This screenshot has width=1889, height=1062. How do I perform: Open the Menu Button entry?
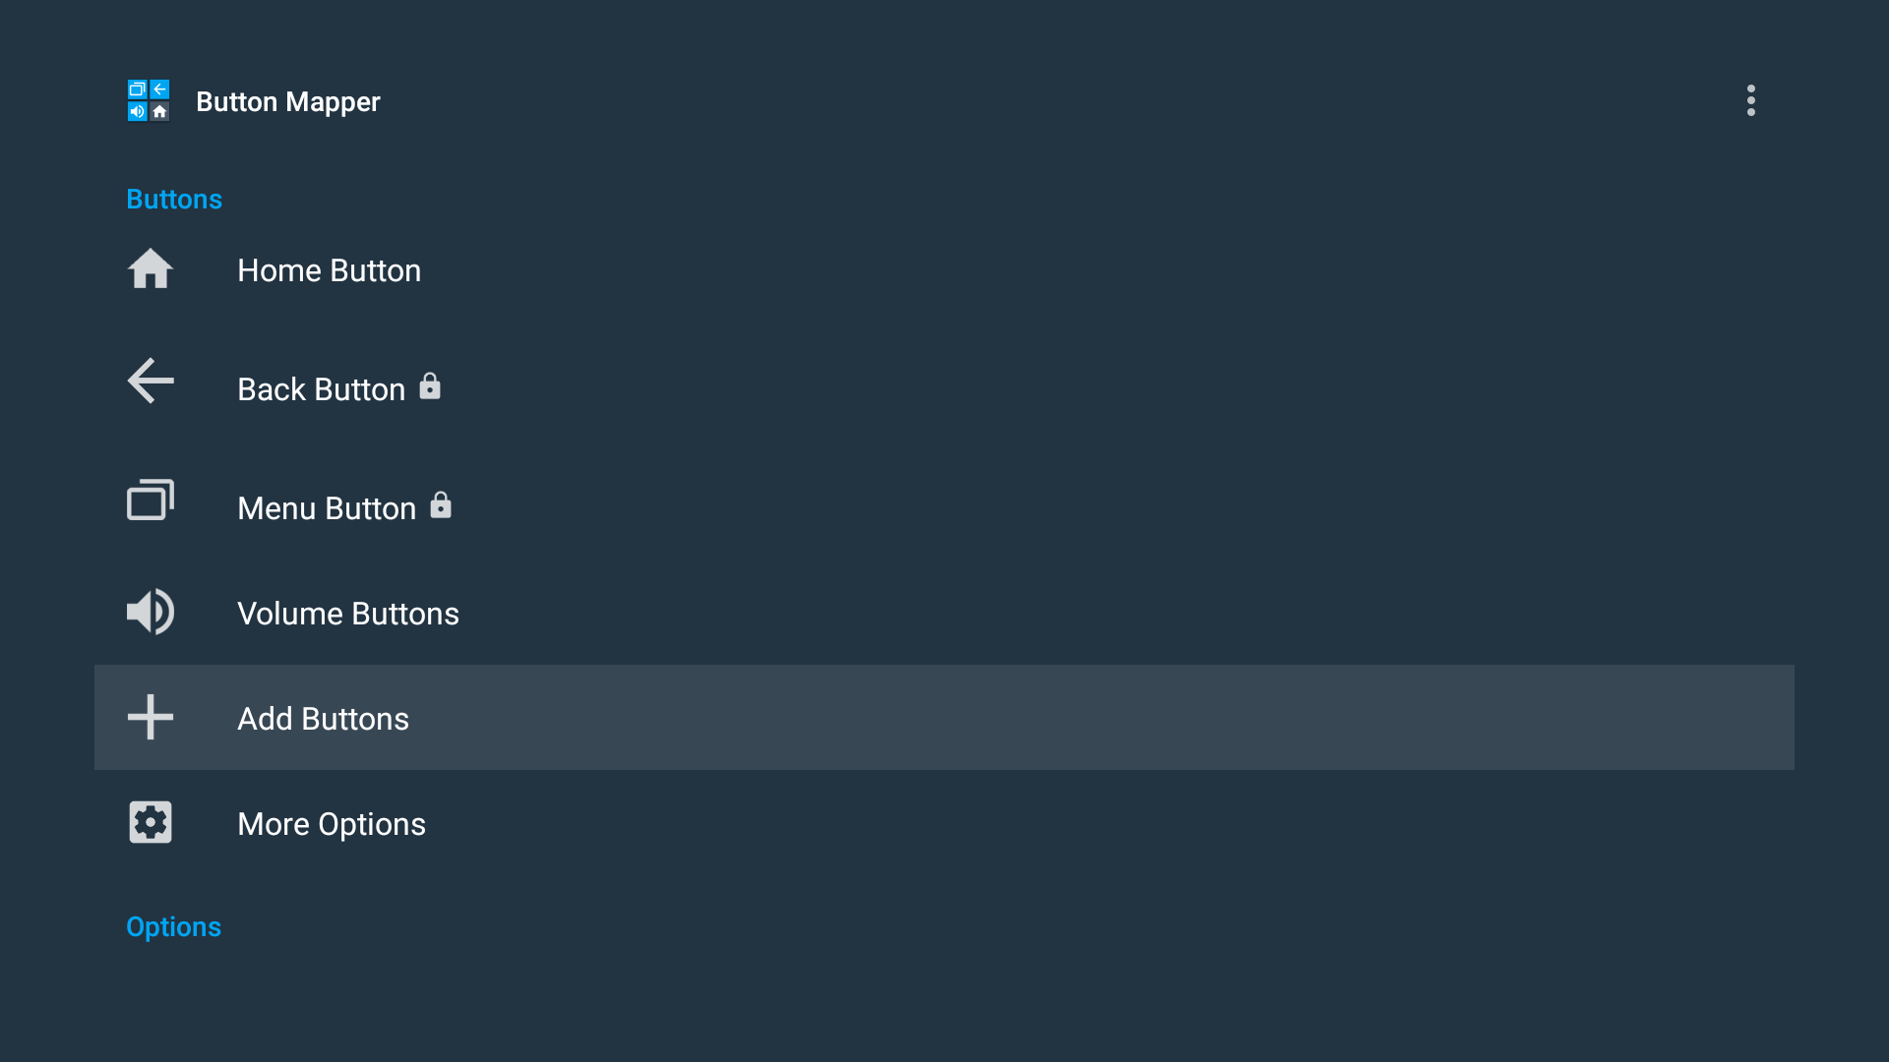[327, 508]
